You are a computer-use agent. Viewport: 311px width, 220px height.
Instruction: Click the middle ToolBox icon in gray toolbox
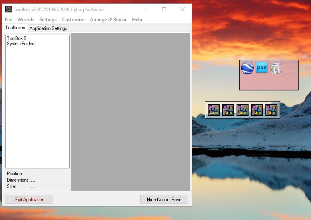click(x=243, y=110)
